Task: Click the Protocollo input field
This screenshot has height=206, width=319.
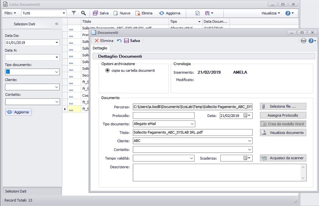Action: 163,115
